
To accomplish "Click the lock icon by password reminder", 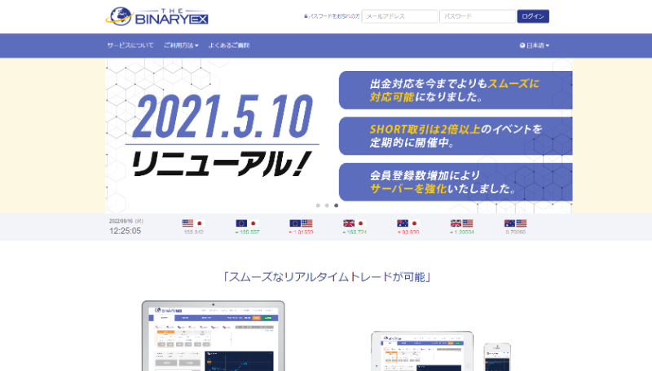I will pyautogui.click(x=306, y=16).
